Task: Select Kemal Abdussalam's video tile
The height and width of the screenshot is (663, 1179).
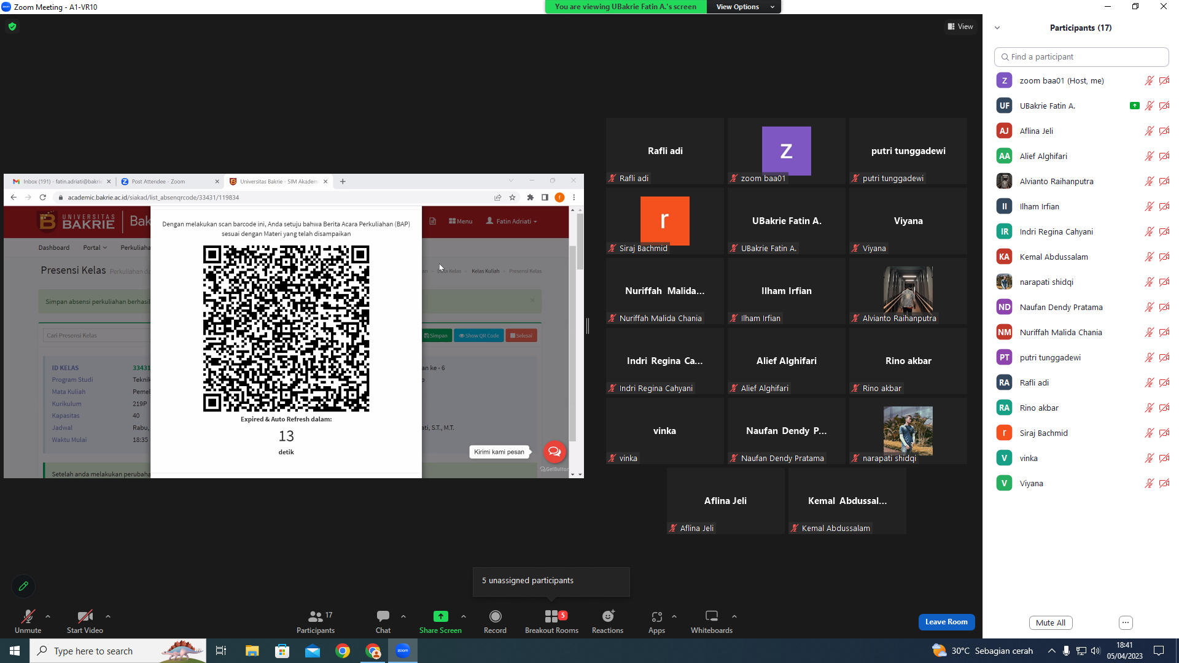Action: (x=847, y=501)
